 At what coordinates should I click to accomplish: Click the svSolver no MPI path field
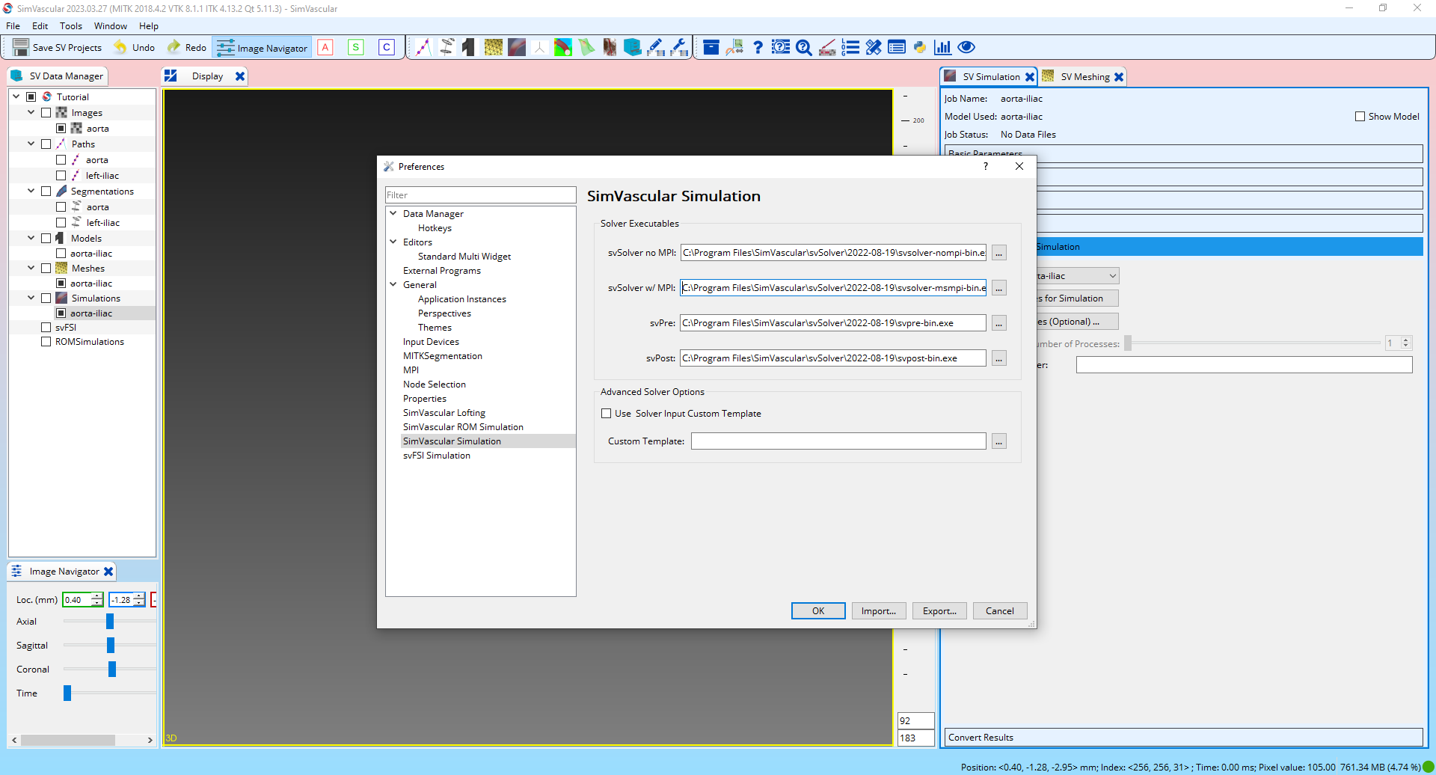(833, 253)
